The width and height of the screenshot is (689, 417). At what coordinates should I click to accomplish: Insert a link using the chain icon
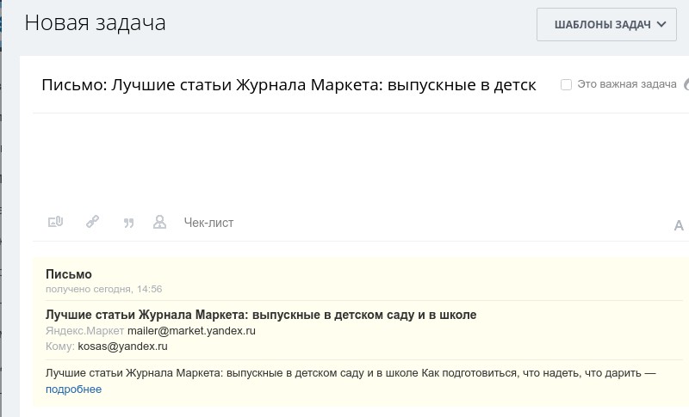tap(92, 222)
